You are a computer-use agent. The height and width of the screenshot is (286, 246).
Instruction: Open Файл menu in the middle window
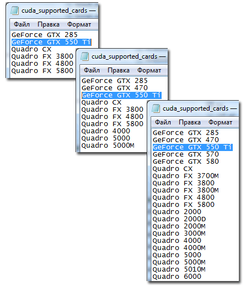click(x=92, y=70)
